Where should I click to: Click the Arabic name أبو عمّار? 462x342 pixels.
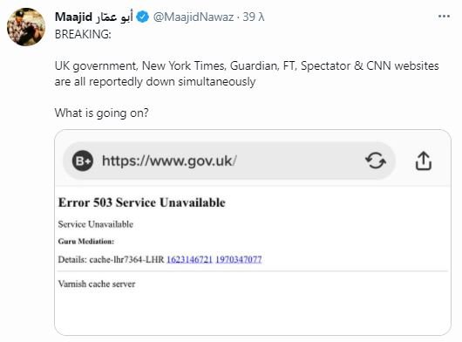coord(114,17)
